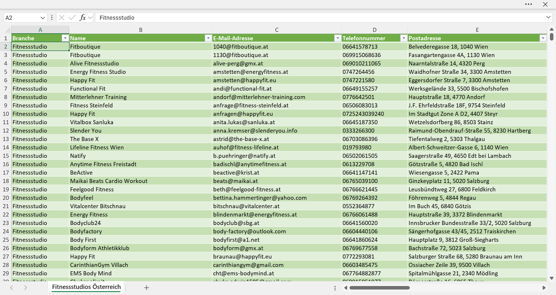Select cell carinthiangym@gmail.com
Image resolution: width=556 pixels, height=295 pixels.
pos(277,265)
